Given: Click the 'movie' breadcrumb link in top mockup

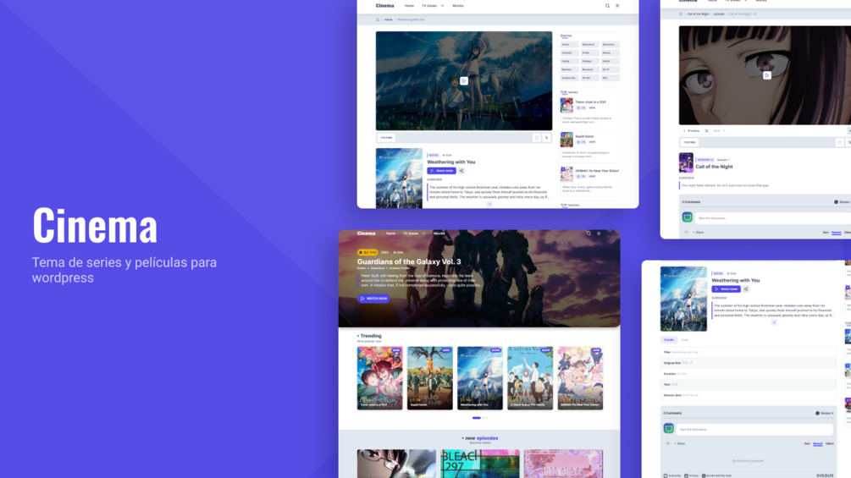Looking at the screenshot, I should pyautogui.click(x=388, y=19).
